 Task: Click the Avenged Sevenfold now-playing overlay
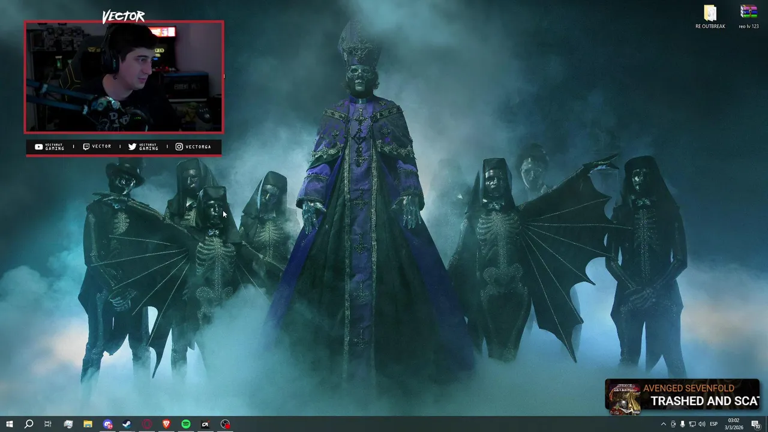coord(682,395)
